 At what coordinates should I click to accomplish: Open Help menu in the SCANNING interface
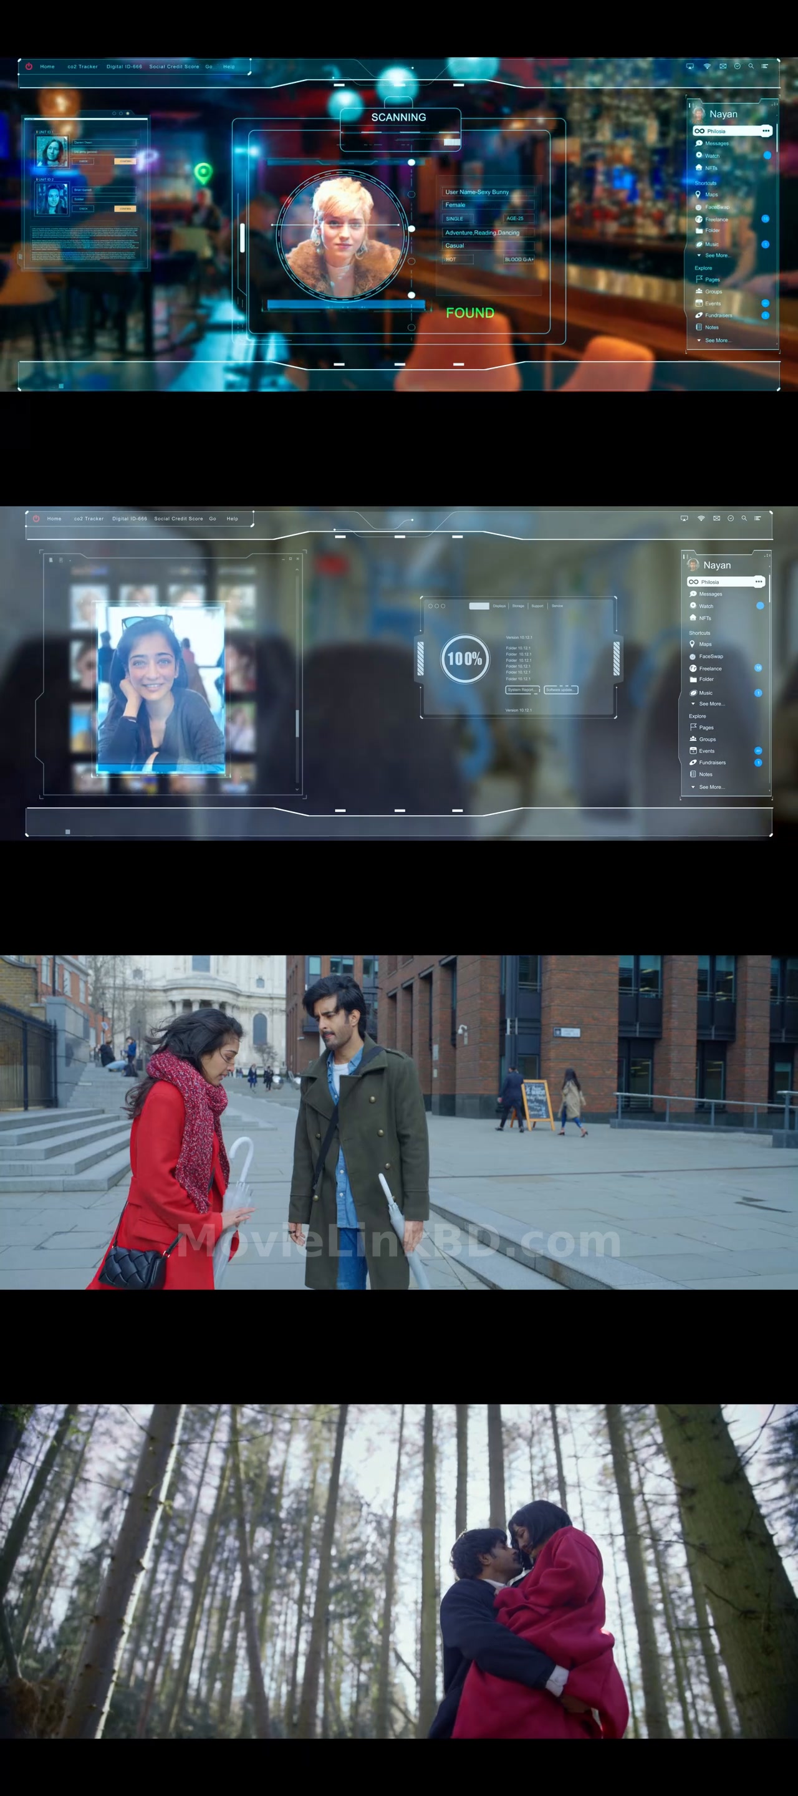(x=229, y=66)
